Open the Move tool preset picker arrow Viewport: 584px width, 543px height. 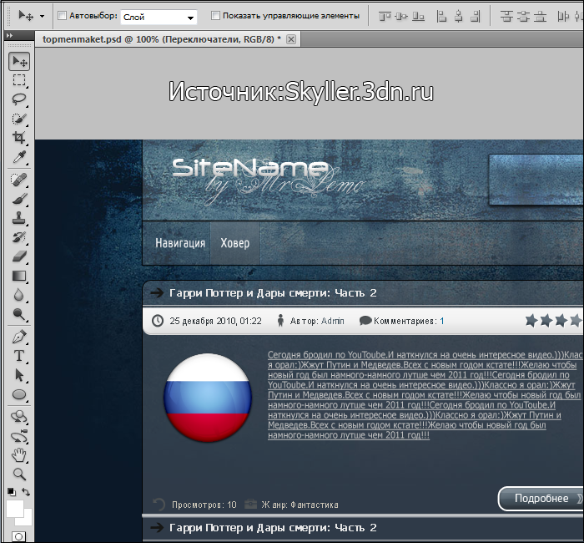pos(42,16)
